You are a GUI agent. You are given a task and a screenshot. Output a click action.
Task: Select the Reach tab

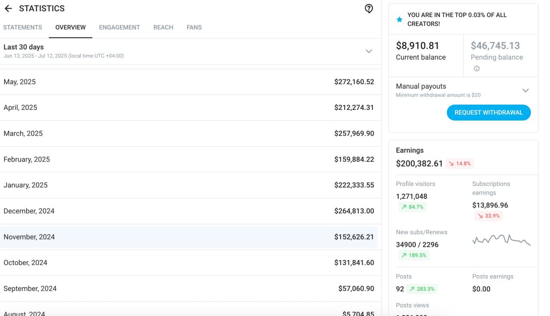(163, 27)
